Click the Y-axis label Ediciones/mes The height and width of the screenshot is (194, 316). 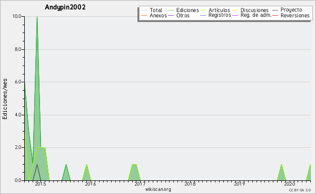pyautogui.click(x=5, y=99)
